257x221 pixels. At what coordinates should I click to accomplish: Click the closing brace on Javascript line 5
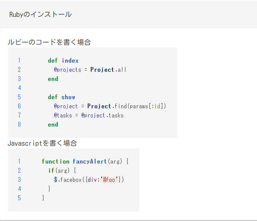[x=43, y=198]
